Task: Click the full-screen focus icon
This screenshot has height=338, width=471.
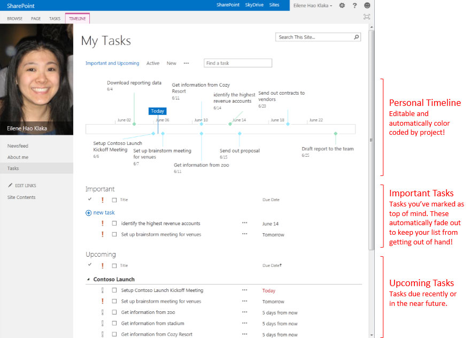Action: point(367,17)
